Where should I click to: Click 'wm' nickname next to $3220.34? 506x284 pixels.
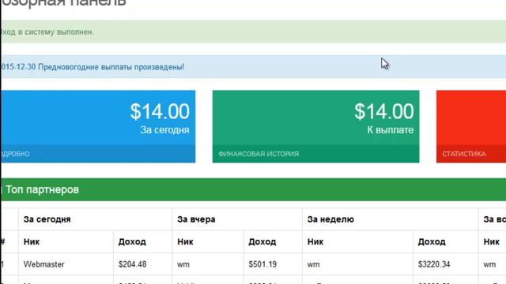pyautogui.click(x=313, y=265)
